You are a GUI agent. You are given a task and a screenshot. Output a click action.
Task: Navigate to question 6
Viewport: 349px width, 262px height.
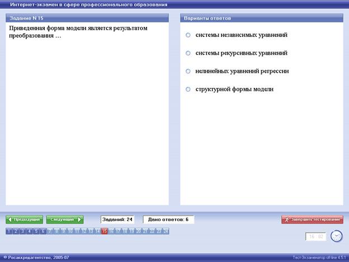point(43,231)
